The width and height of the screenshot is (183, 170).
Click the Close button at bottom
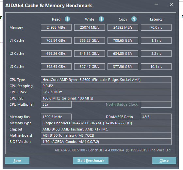tap(164, 161)
